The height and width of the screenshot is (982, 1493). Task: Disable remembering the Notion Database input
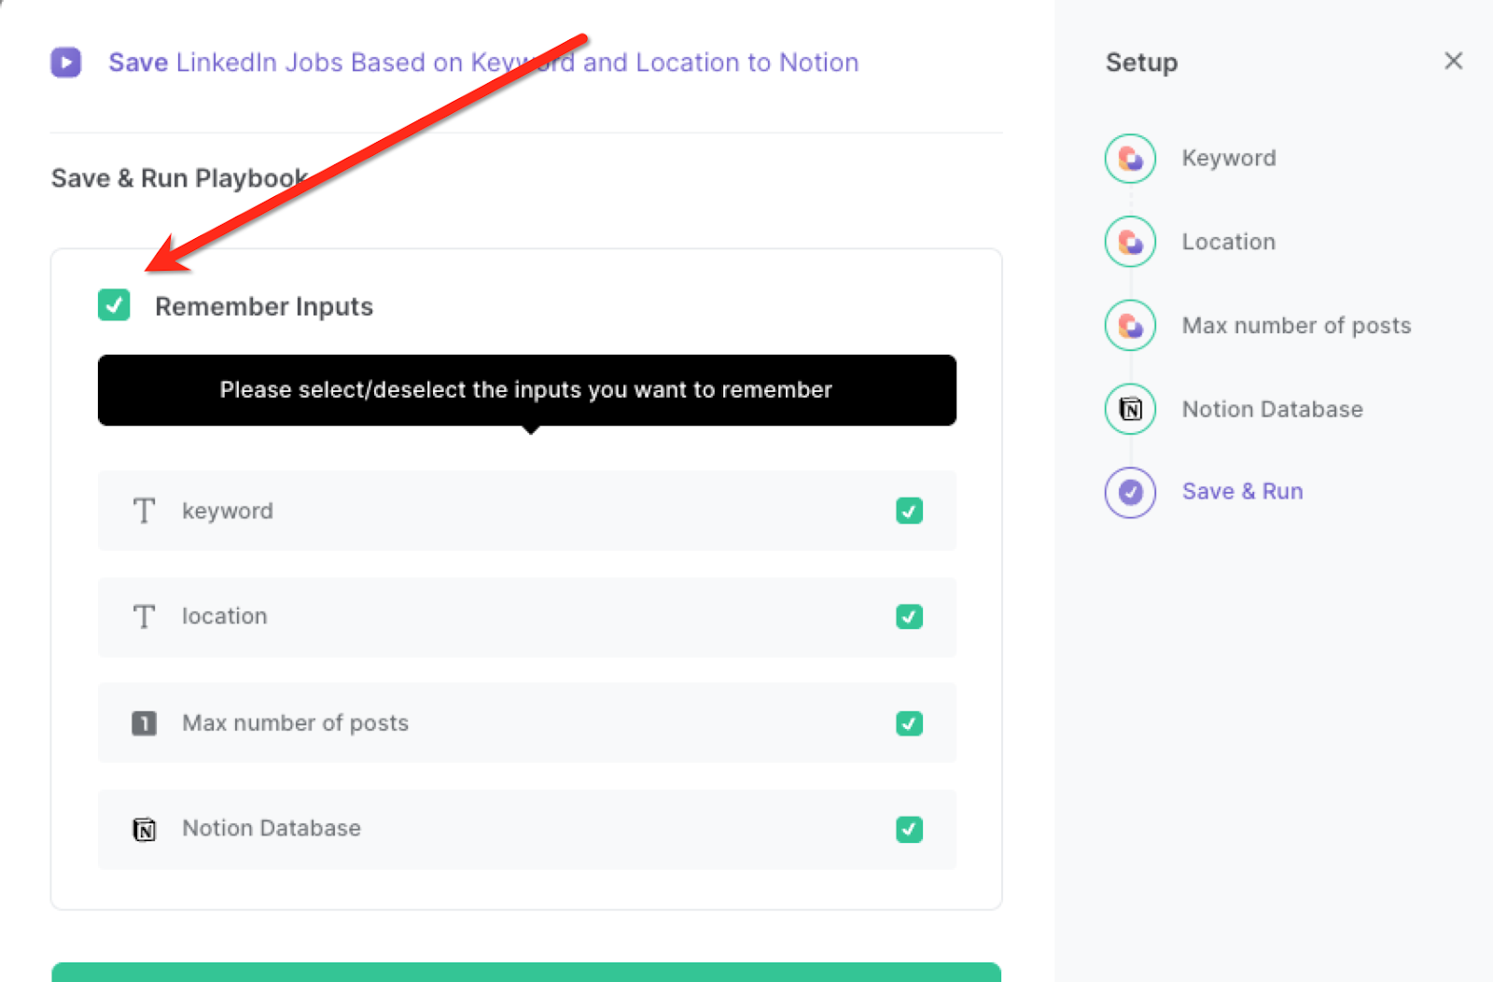909,829
